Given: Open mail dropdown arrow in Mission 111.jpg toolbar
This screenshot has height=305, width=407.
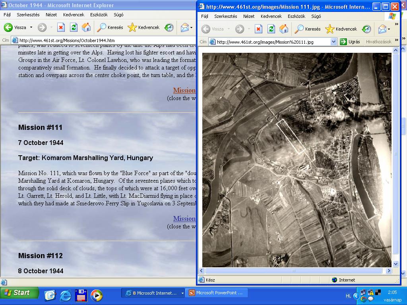Looking at the screenshot, I should (x=389, y=29).
